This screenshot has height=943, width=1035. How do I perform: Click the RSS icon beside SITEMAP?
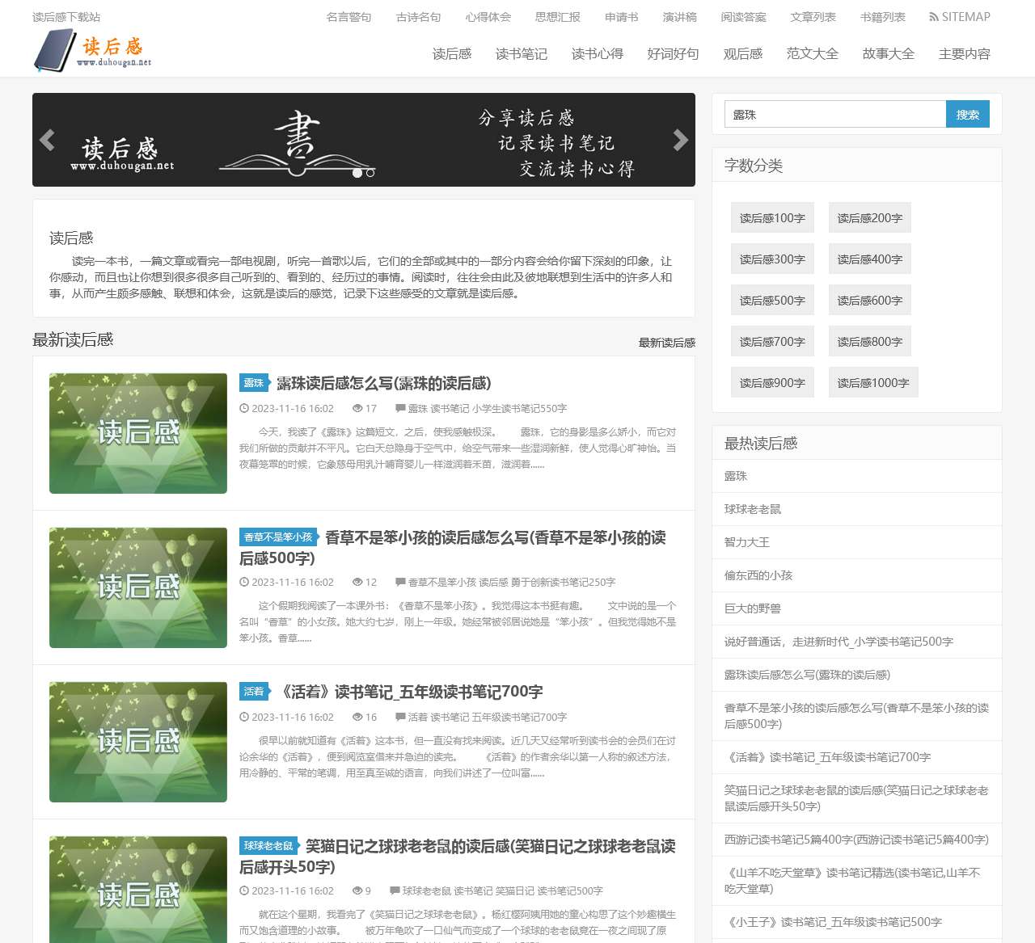(934, 17)
